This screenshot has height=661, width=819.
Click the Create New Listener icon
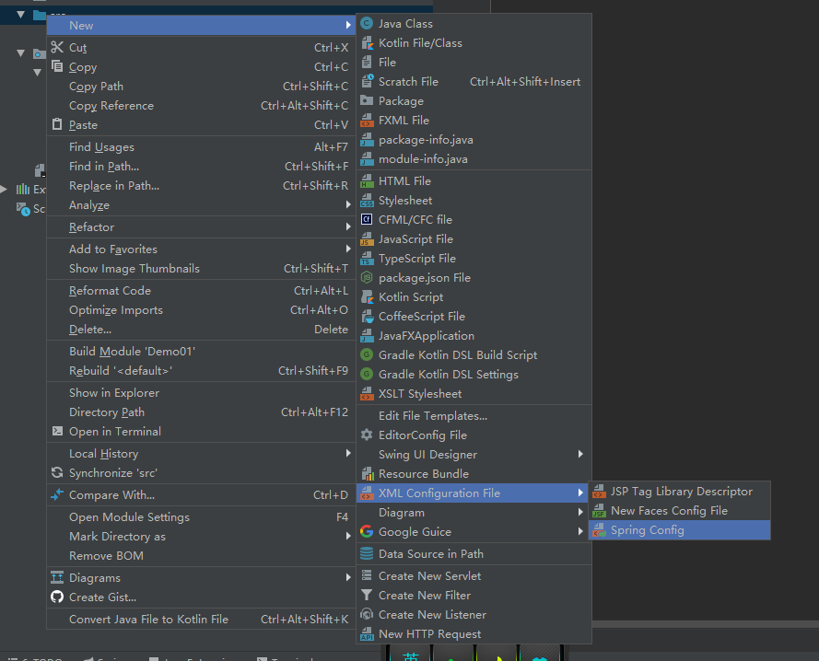tap(368, 614)
